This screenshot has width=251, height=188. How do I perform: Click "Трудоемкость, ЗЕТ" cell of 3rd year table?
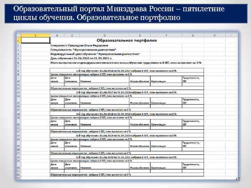[193, 123]
